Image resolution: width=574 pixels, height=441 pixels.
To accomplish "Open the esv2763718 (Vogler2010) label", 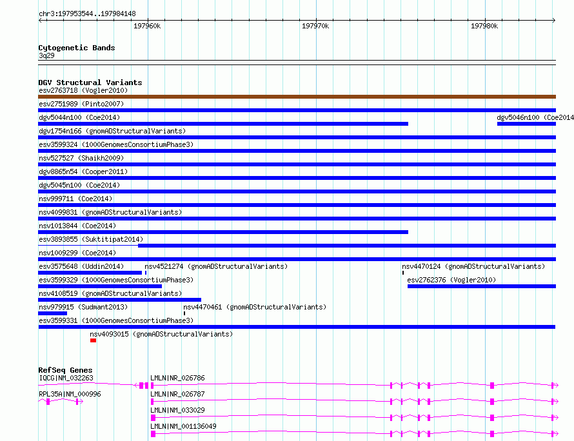I will tap(83, 90).
